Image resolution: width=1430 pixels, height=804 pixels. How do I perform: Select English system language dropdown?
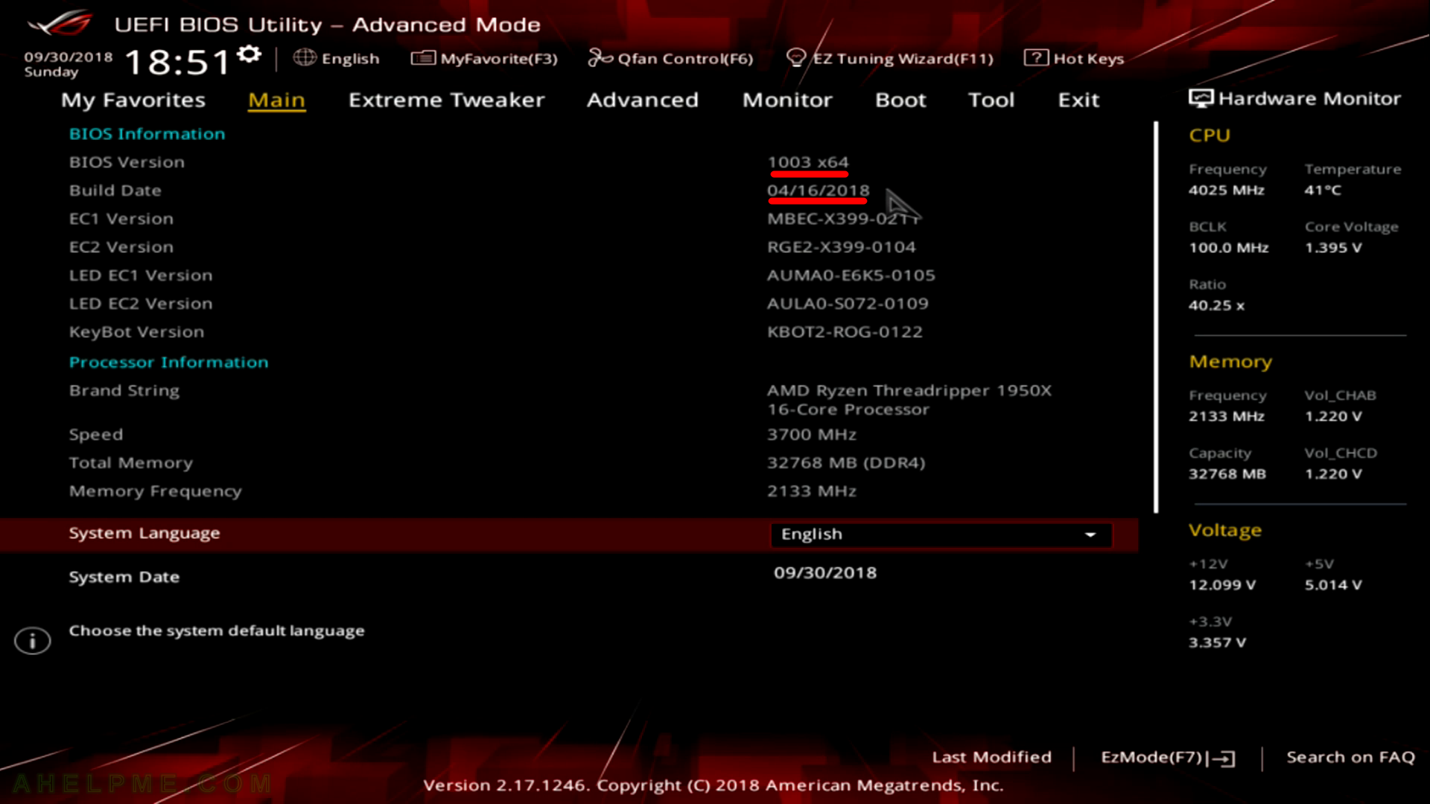[x=938, y=533]
